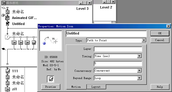Click the ID: 65808 text
Screen dimensions: 172x92
point(51,57)
